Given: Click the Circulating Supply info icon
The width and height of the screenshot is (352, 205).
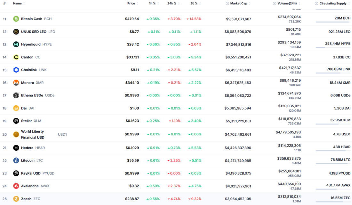Looking at the screenshot, I should 316,4.
